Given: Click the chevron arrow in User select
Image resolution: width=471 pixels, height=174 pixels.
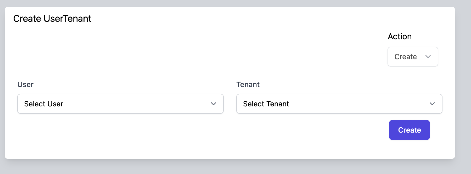Looking at the screenshot, I should click(214, 104).
